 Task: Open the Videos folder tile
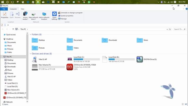pos(73,48)
